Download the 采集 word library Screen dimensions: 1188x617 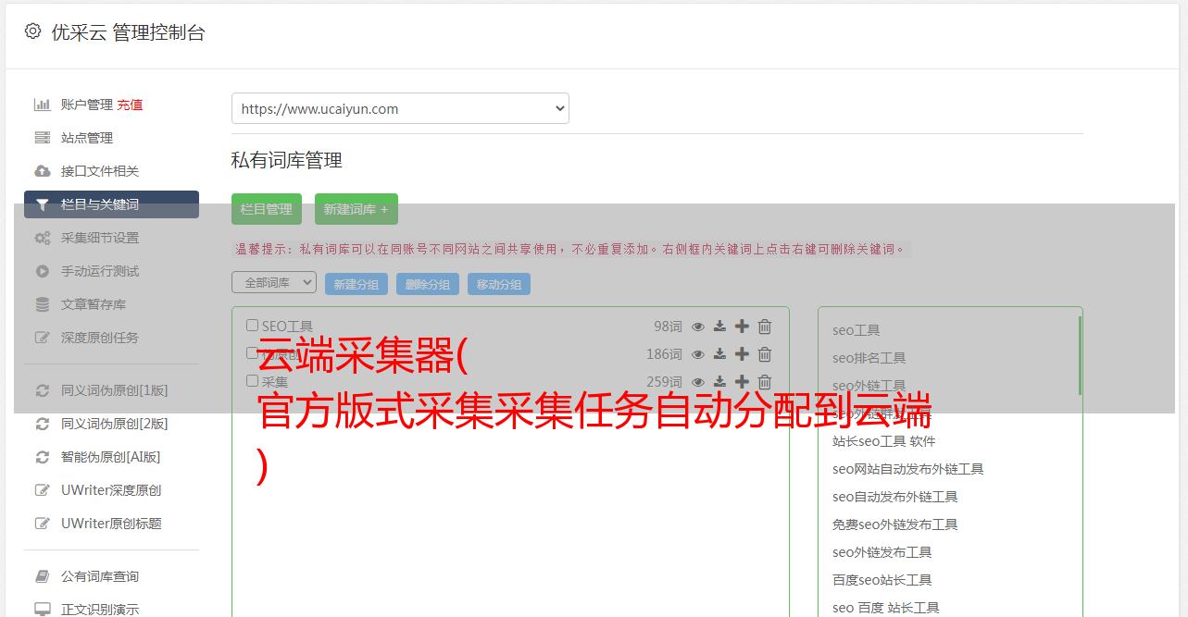pyautogui.click(x=719, y=382)
